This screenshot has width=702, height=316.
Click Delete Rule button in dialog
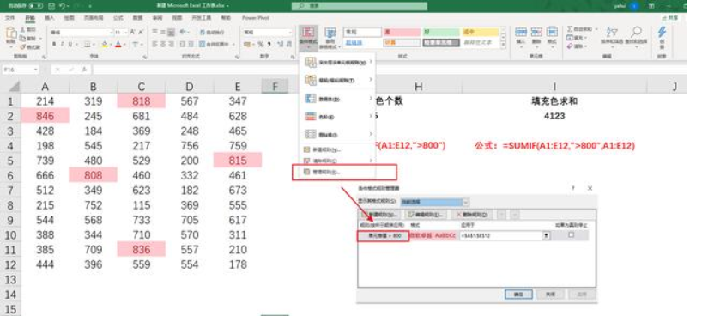[x=471, y=215]
